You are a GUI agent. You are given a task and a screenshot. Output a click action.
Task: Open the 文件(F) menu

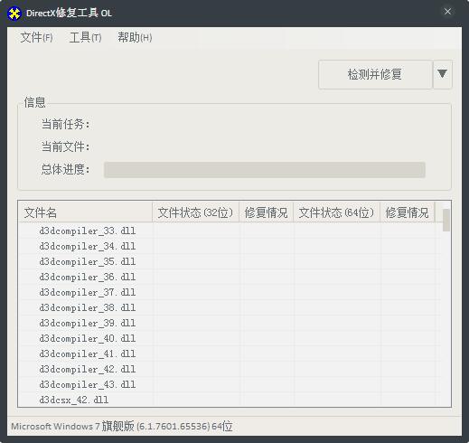[x=36, y=38]
